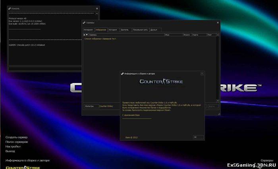Select the Избранное tab
Viewport: 278px width, 169px height.
[101, 30]
